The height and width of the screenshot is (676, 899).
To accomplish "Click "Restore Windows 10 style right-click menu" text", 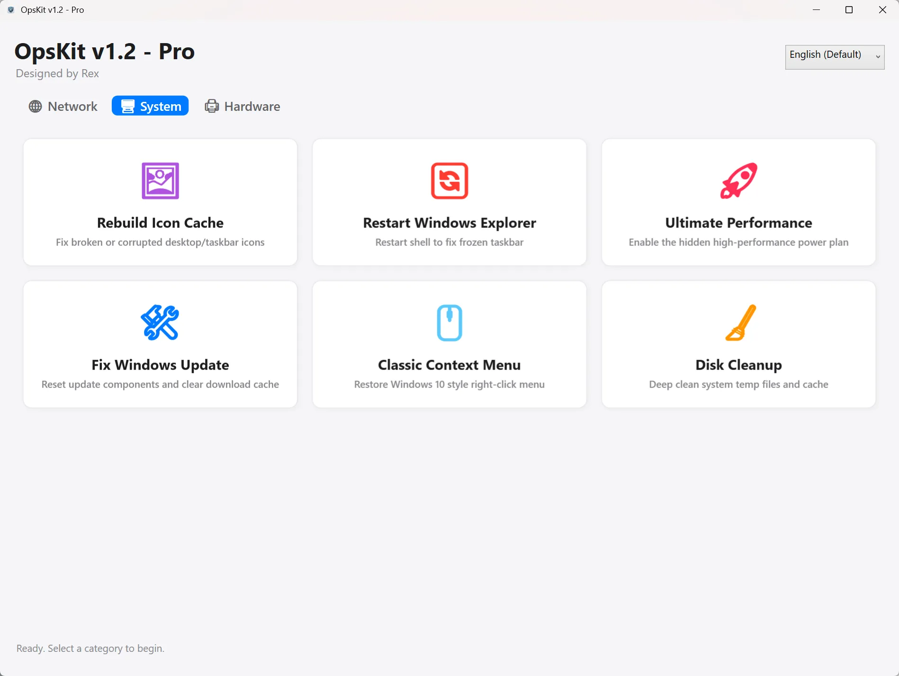I will click(x=449, y=384).
